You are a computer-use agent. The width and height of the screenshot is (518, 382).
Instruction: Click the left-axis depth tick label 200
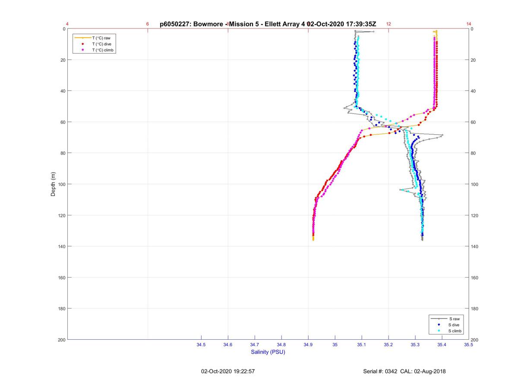(61, 340)
